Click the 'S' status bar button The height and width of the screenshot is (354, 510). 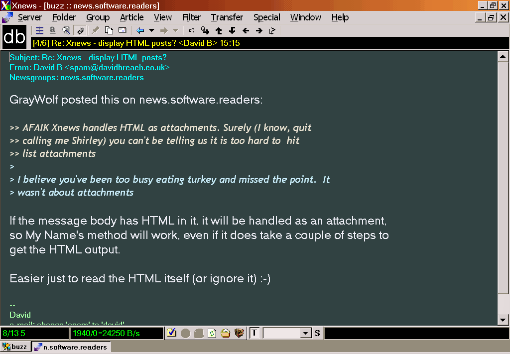point(317,333)
